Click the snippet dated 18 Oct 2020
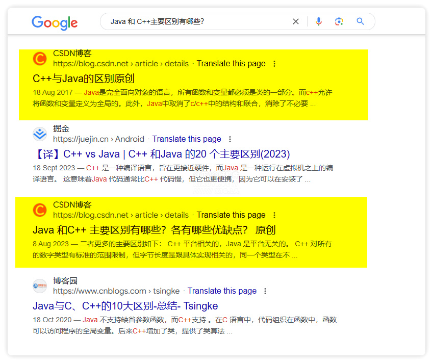This screenshot has width=433, height=363. (x=185, y=325)
